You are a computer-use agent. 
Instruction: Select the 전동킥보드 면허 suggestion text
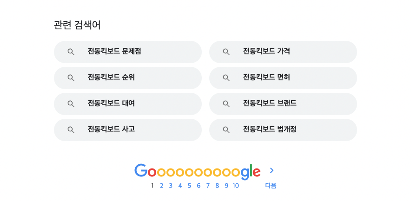(x=266, y=78)
